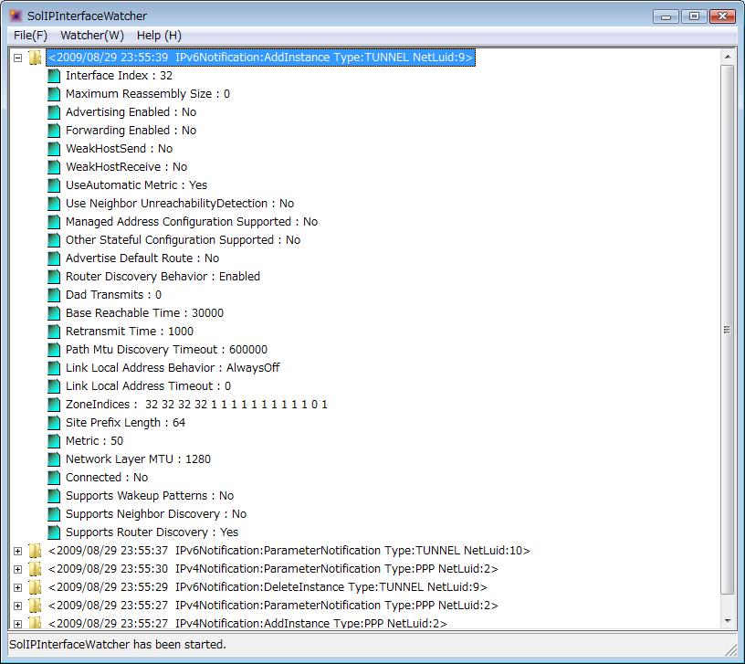Select 'Maximum Reassembly Size : 0' row
The image size is (745, 664).
tap(148, 94)
